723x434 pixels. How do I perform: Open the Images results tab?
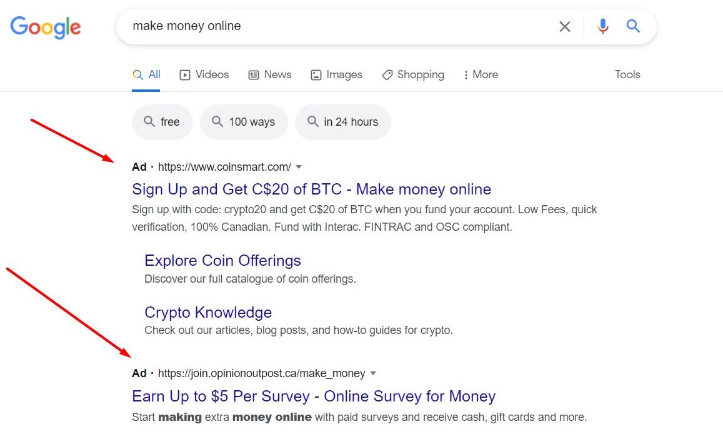[337, 74]
